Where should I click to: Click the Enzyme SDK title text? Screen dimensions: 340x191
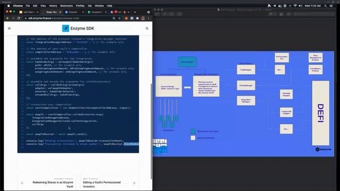click(82, 28)
